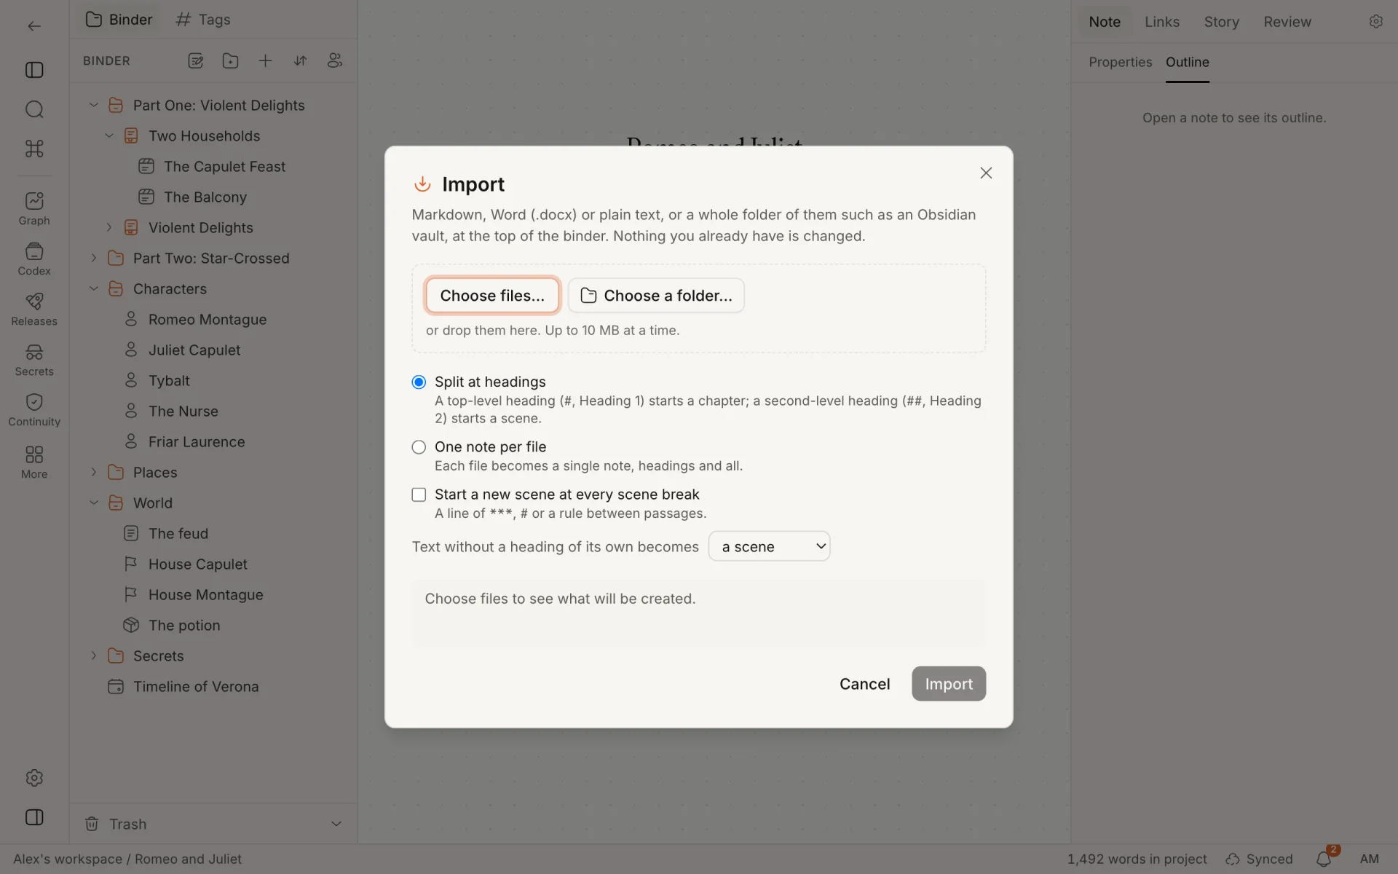This screenshot has height=874, width=1398.
Task: Open House Capulet entry
Action: pos(186,564)
